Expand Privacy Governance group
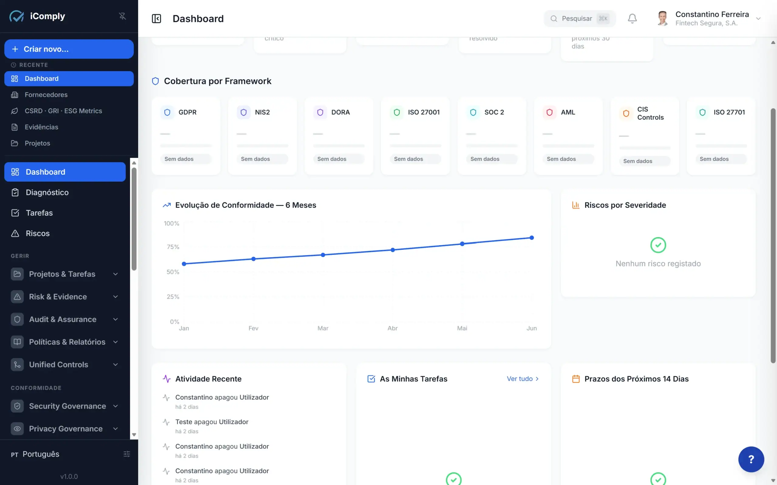This screenshot has width=777, height=485. (x=65, y=429)
